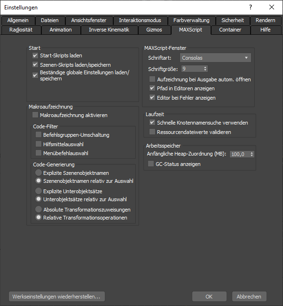Click Werkseinstellungen wiederherstellen button

pos(56,297)
